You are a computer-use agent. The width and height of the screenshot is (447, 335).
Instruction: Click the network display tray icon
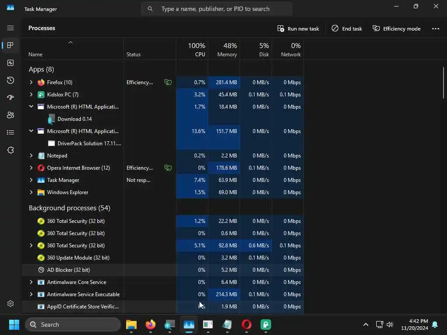[379, 325]
